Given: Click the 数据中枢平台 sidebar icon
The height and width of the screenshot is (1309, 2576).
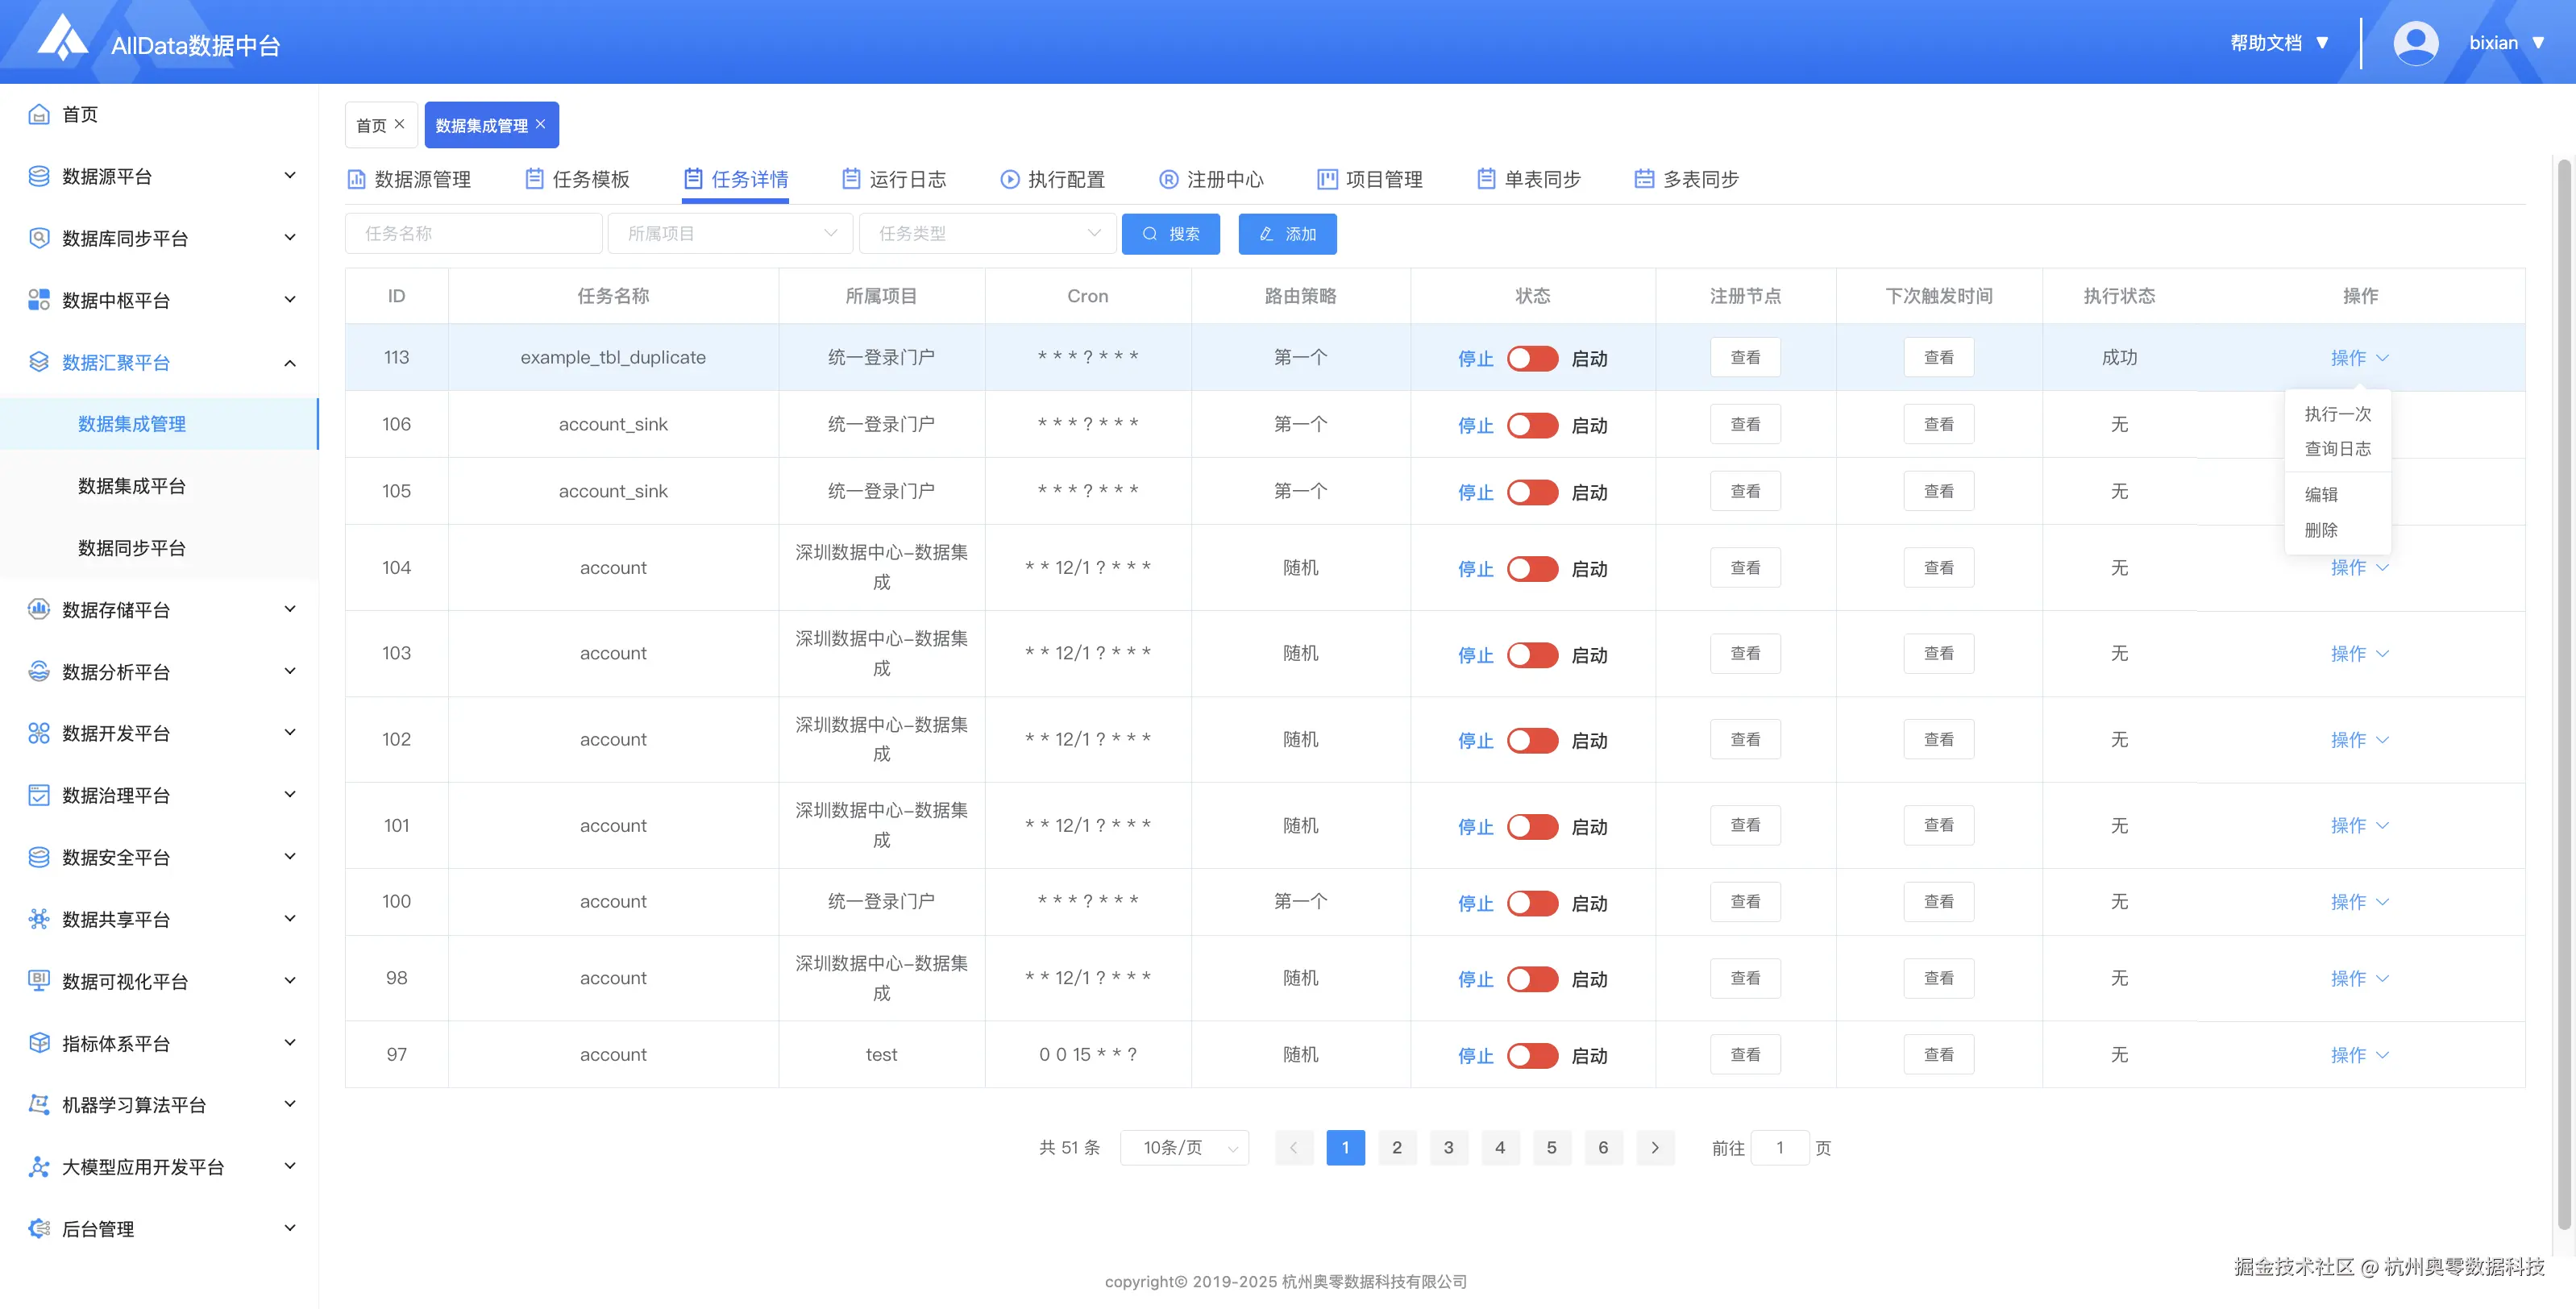Looking at the screenshot, I should coord(39,300).
